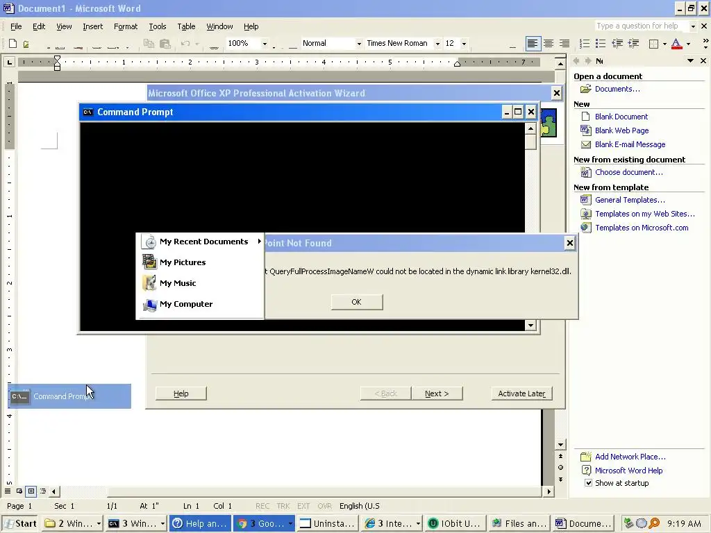Open the Insert menu
Screen dimensions: 711x533
pos(92,27)
